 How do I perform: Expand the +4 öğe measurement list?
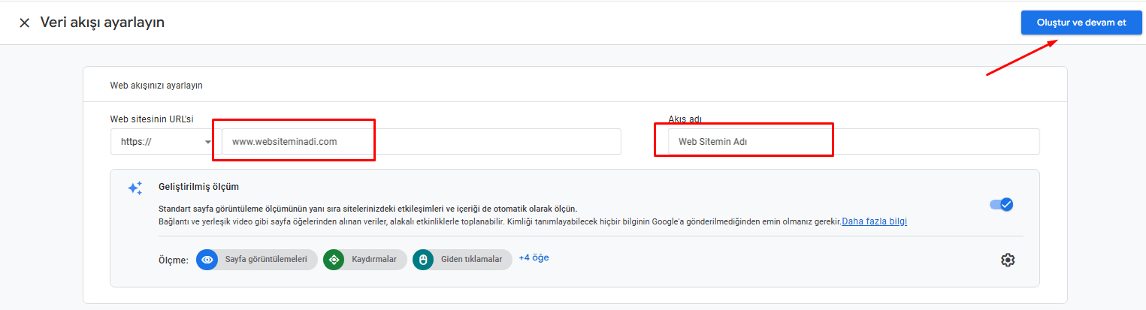tap(534, 258)
